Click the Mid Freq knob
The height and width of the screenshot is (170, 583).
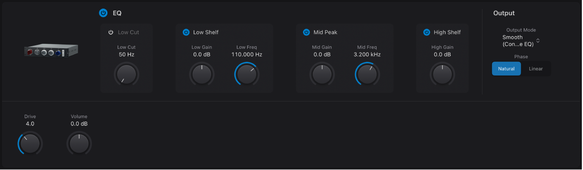(x=367, y=75)
